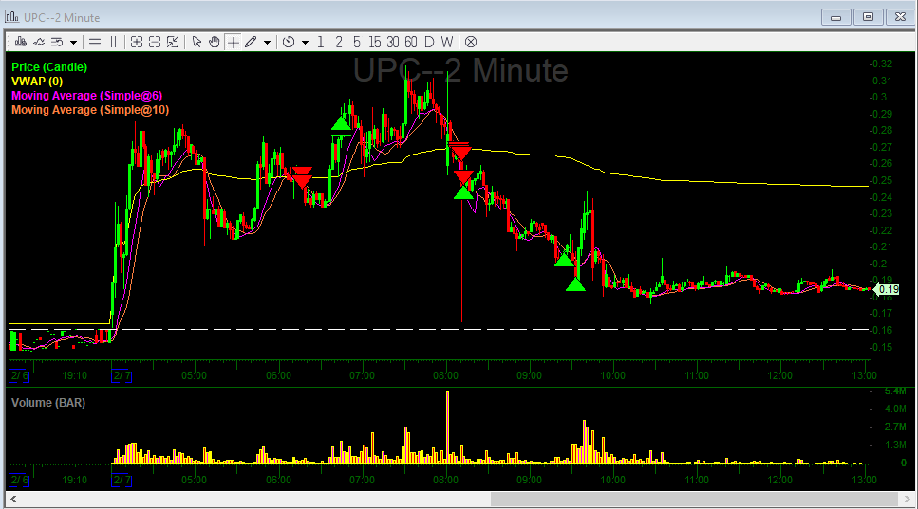Image resolution: width=918 pixels, height=509 pixels.
Task: Select the vertical lines tool
Action: [114, 42]
